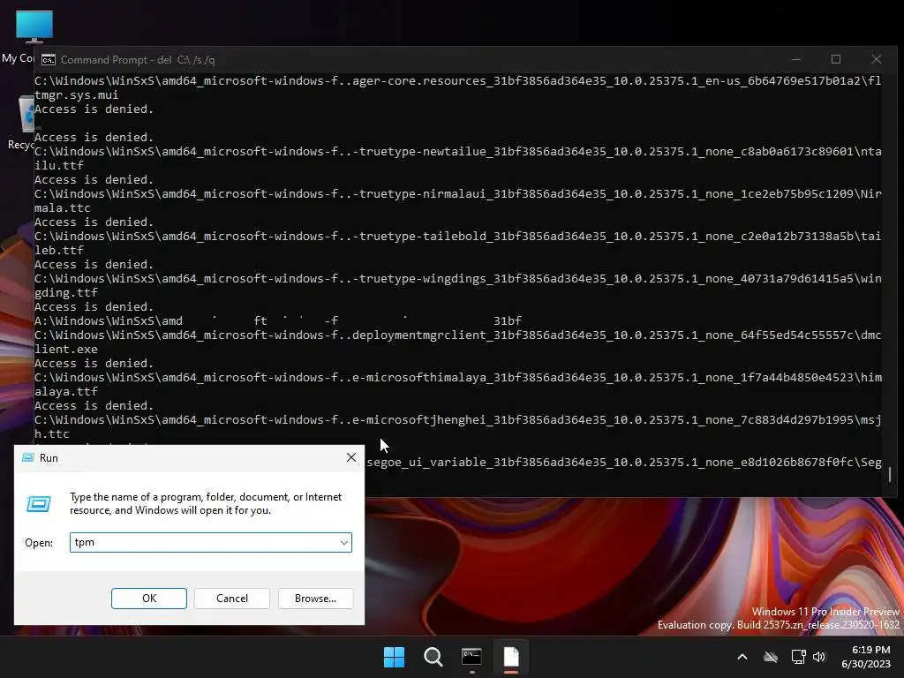Click the Run program icon beside the description
904x678 pixels.
click(x=39, y=504)
